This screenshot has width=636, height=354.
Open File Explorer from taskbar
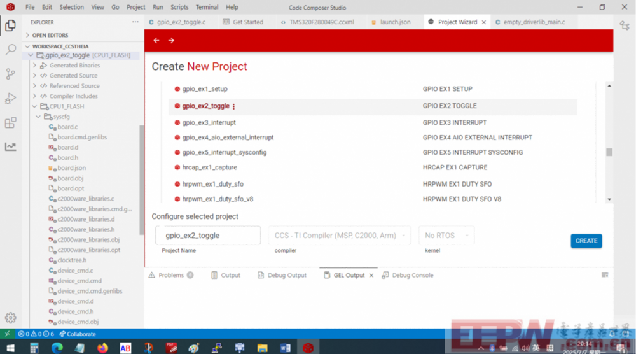click(263, 348)
